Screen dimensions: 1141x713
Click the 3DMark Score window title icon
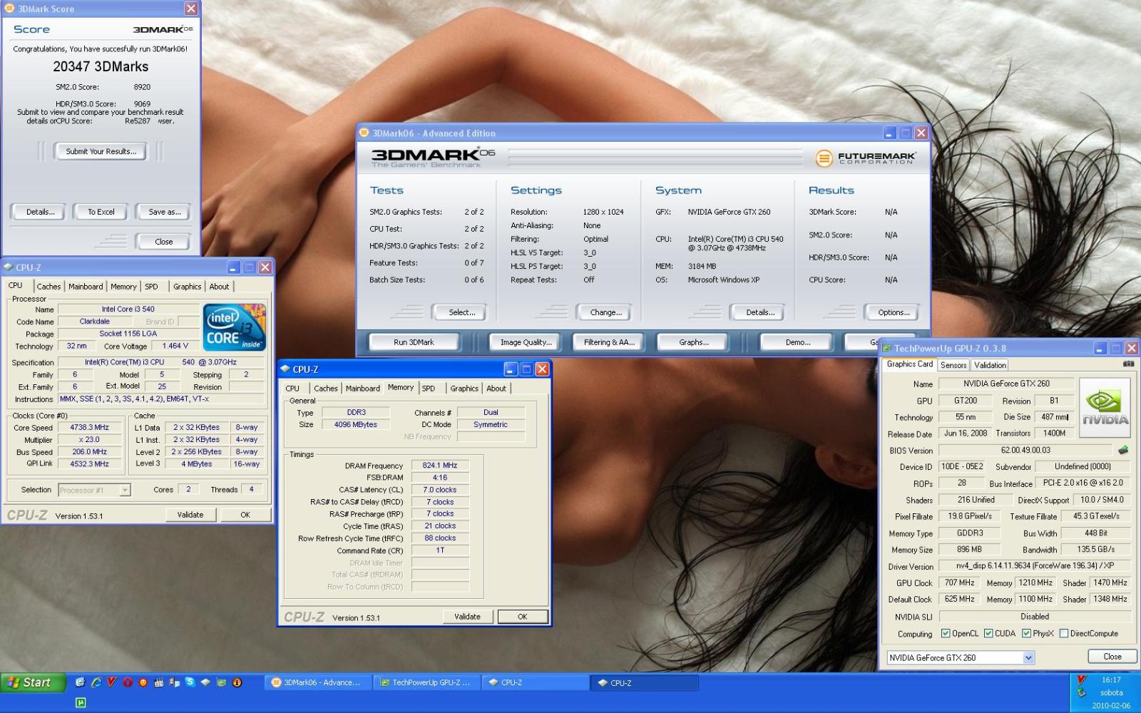pos(9,9)
